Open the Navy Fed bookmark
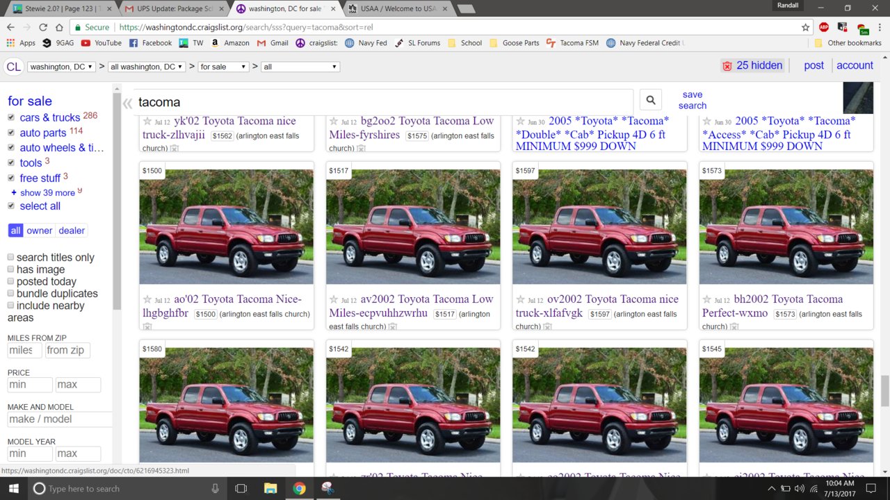Screen dimensions: 890x500 pyautogui.click(x=366, y=43)
